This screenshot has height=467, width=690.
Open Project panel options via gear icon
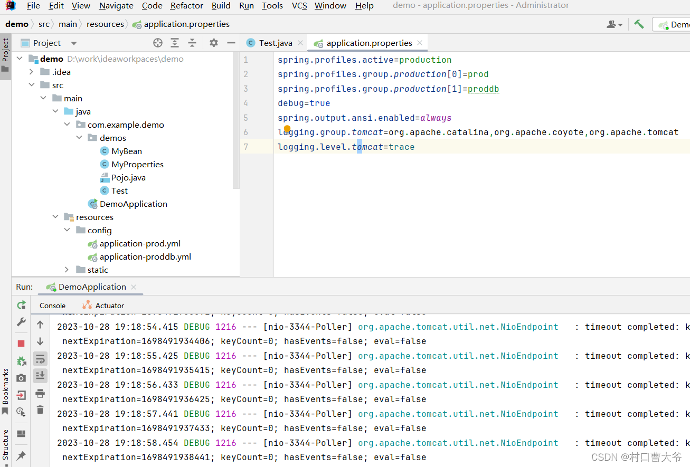coord(214,43)
